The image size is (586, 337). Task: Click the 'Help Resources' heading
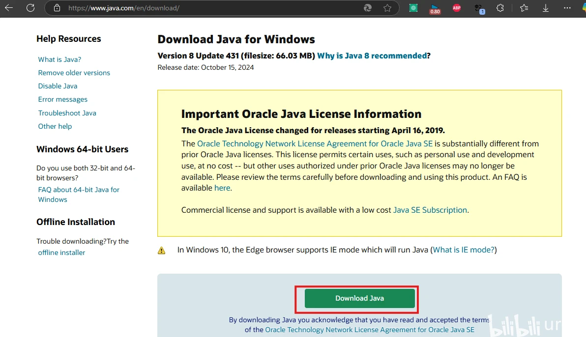[69, 39]
